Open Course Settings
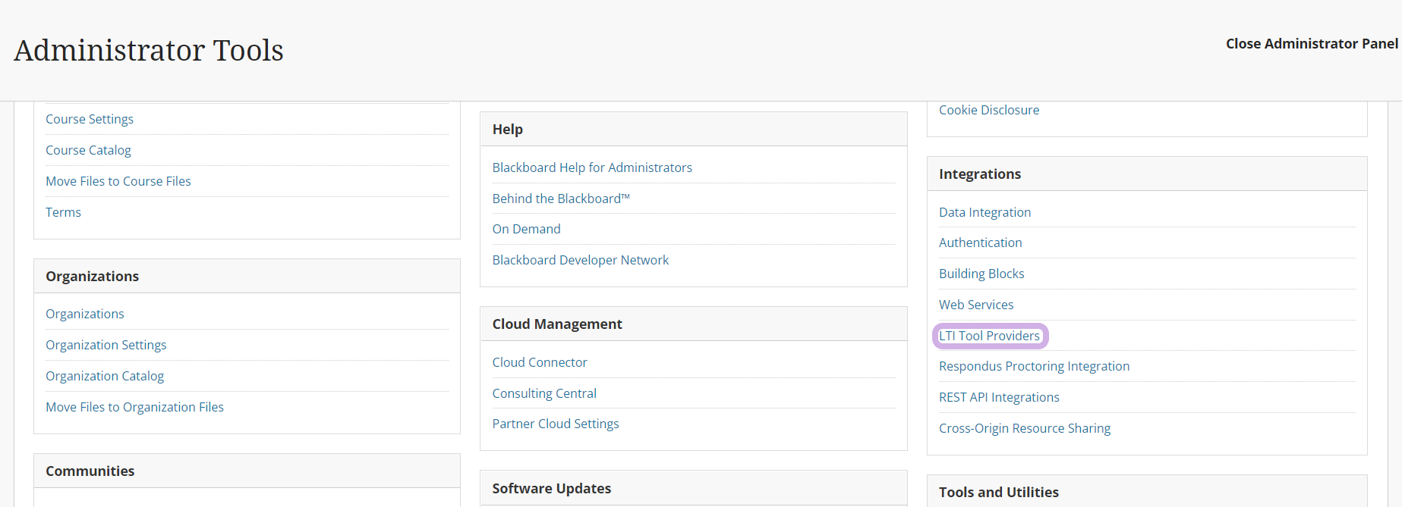1402x507 pixels. [90, 119]
